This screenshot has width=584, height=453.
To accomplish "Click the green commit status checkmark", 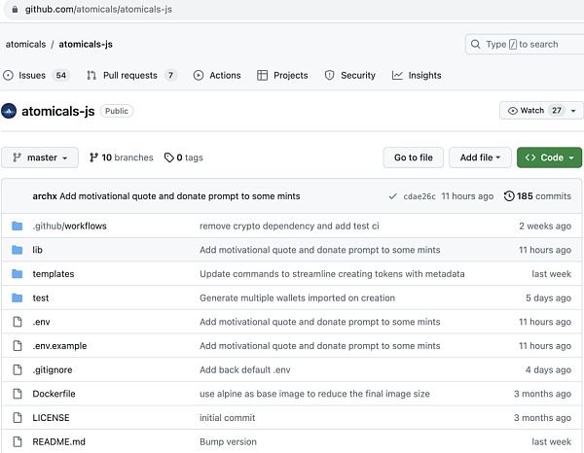I will click(392, 196).
